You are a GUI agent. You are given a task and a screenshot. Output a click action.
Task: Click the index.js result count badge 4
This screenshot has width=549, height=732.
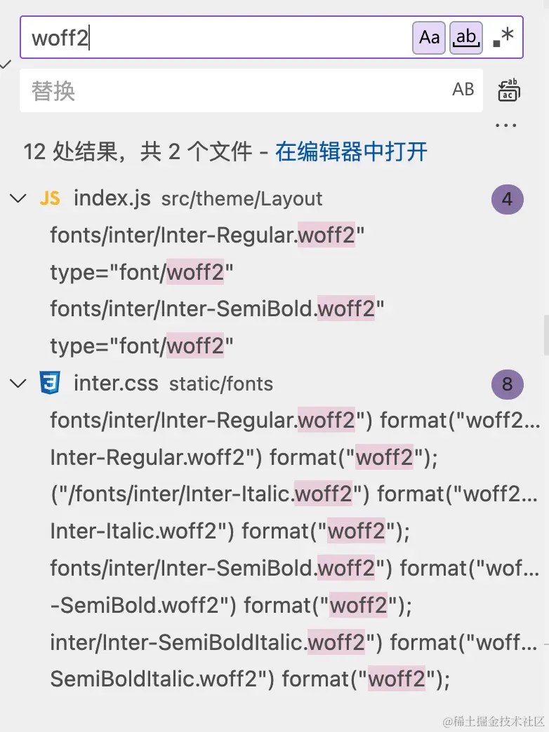point(508,199)
